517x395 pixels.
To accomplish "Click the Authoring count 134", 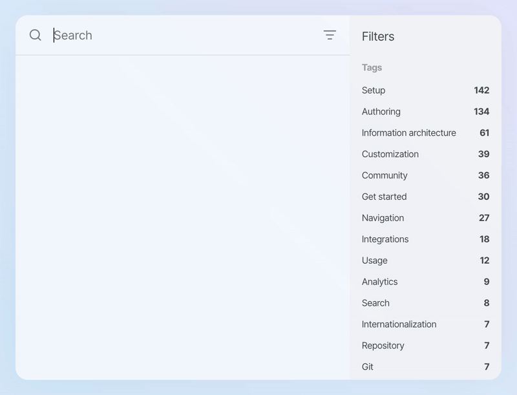I will point(481,112).
